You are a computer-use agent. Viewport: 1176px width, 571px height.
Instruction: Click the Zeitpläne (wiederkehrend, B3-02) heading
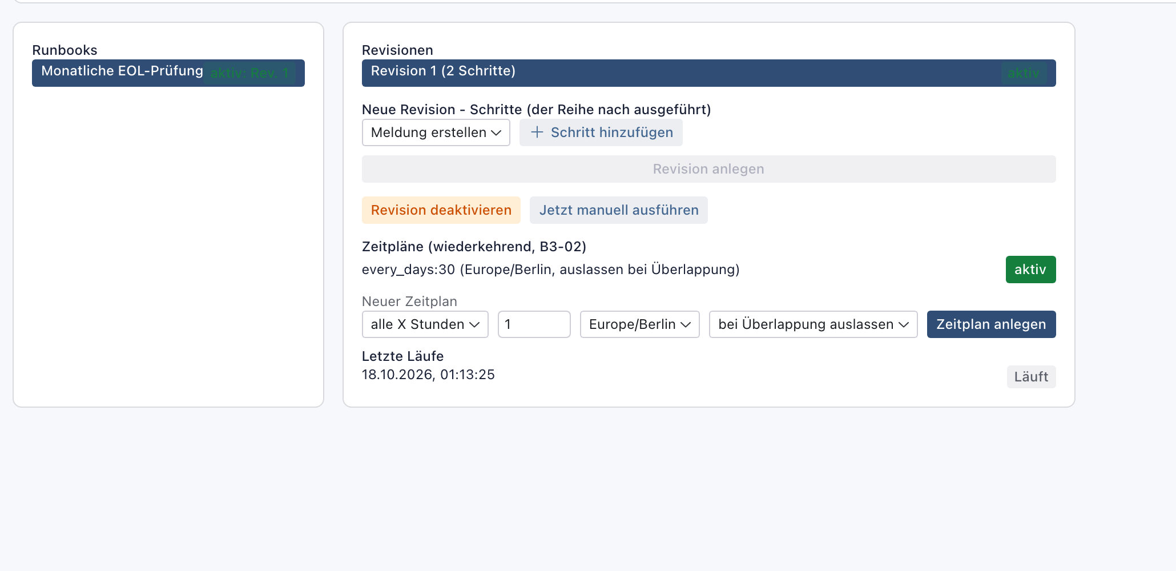click(x=474, y=247)
